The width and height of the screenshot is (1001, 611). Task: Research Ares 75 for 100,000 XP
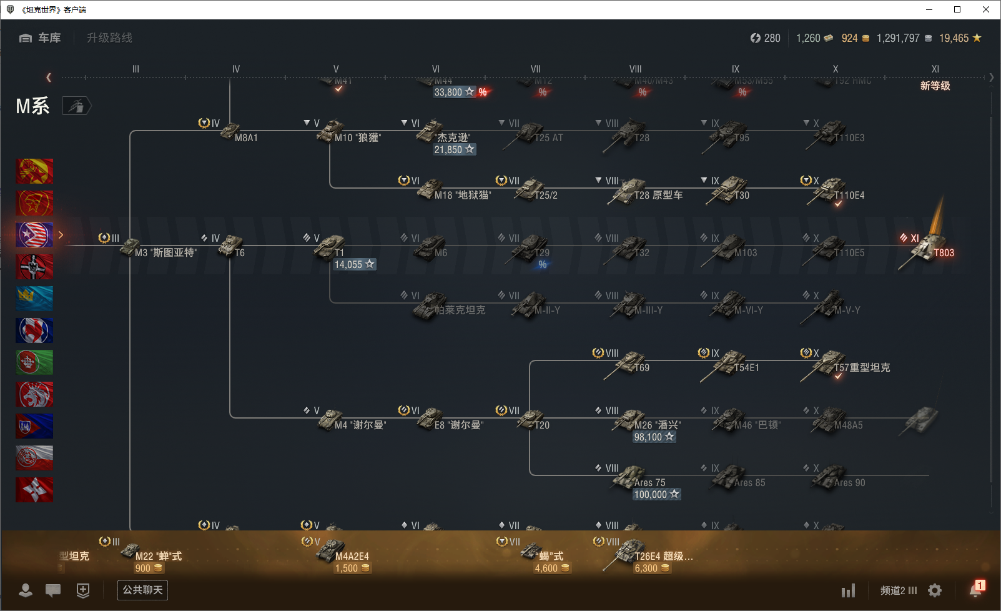[x=657, y=494]
